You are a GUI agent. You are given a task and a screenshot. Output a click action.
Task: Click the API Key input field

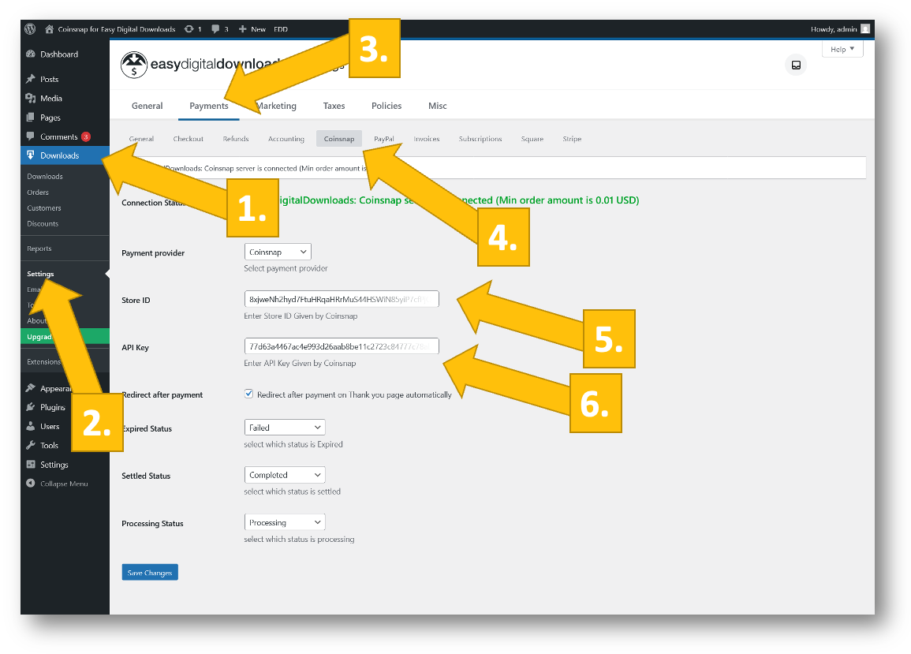(x=342, y=346)
